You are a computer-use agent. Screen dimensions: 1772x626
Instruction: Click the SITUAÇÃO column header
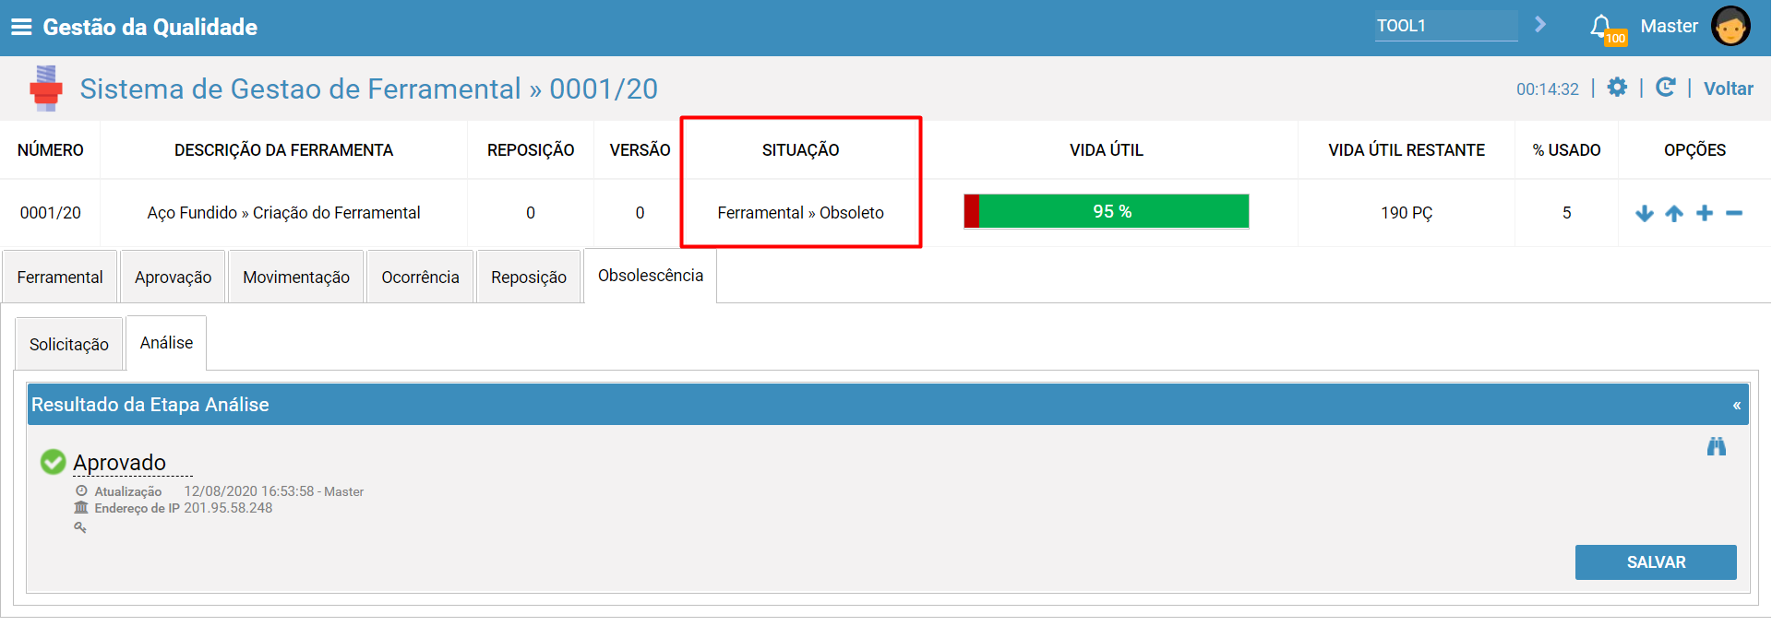800,150
